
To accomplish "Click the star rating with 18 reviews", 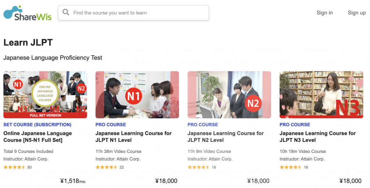I will pyautogui.click(x=199, y=167).
